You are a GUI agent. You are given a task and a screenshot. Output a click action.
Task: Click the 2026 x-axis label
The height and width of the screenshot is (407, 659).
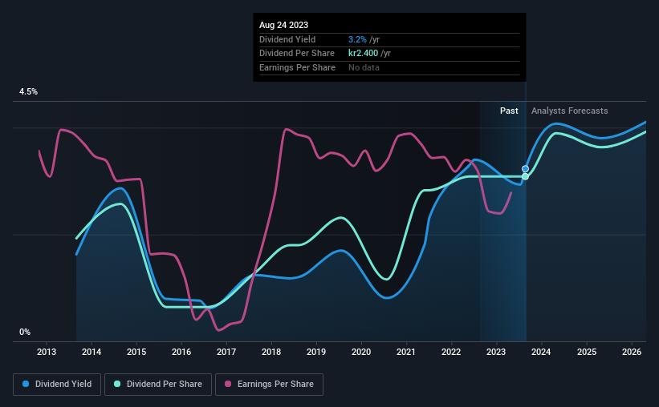click(x=632, y=352)
